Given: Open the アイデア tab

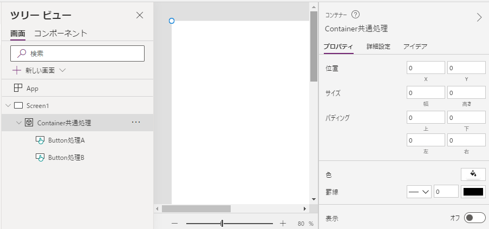Looking at the screenshot, I should coord(415,46).
